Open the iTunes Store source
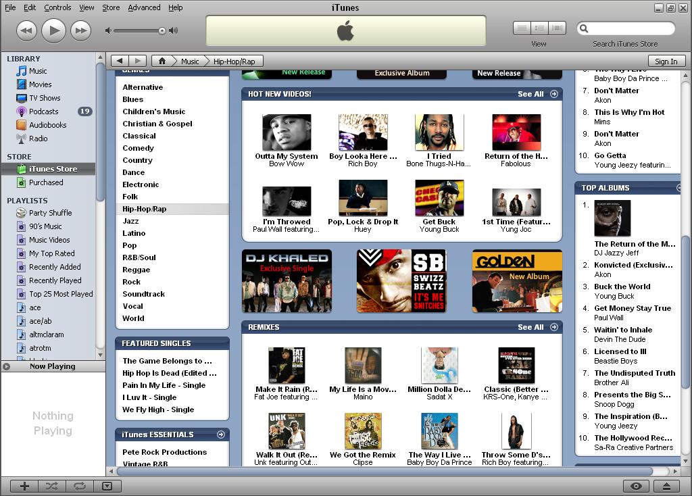This screenshot has width=692, height=496. coord(48,168)
